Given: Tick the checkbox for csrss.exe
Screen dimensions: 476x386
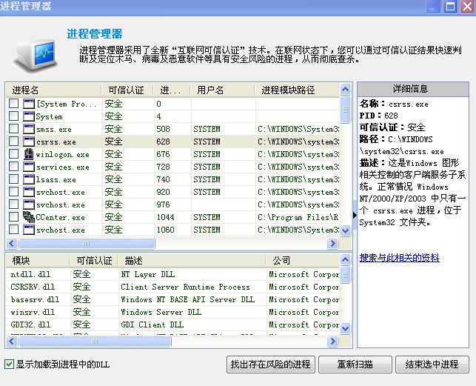Looking at the screenshot, I should 13,141.
